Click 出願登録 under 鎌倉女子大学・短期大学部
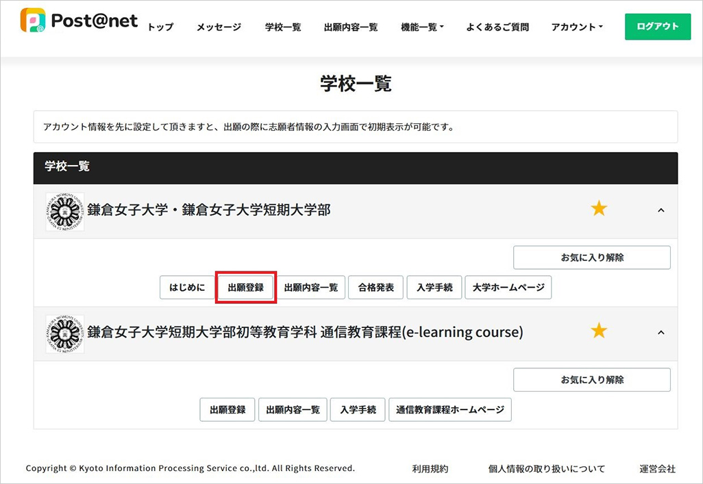703x484 pixels. pyautogui.click(x=246, y=288)
